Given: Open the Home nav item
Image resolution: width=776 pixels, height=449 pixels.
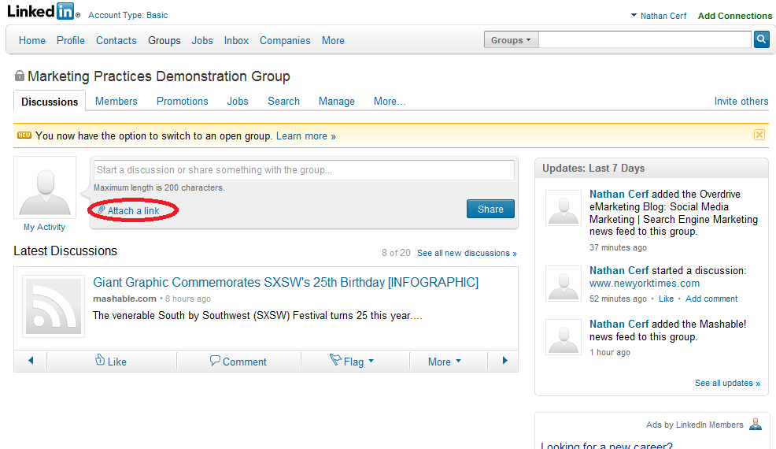Looking at the screenshot, I should pos(32,41).
